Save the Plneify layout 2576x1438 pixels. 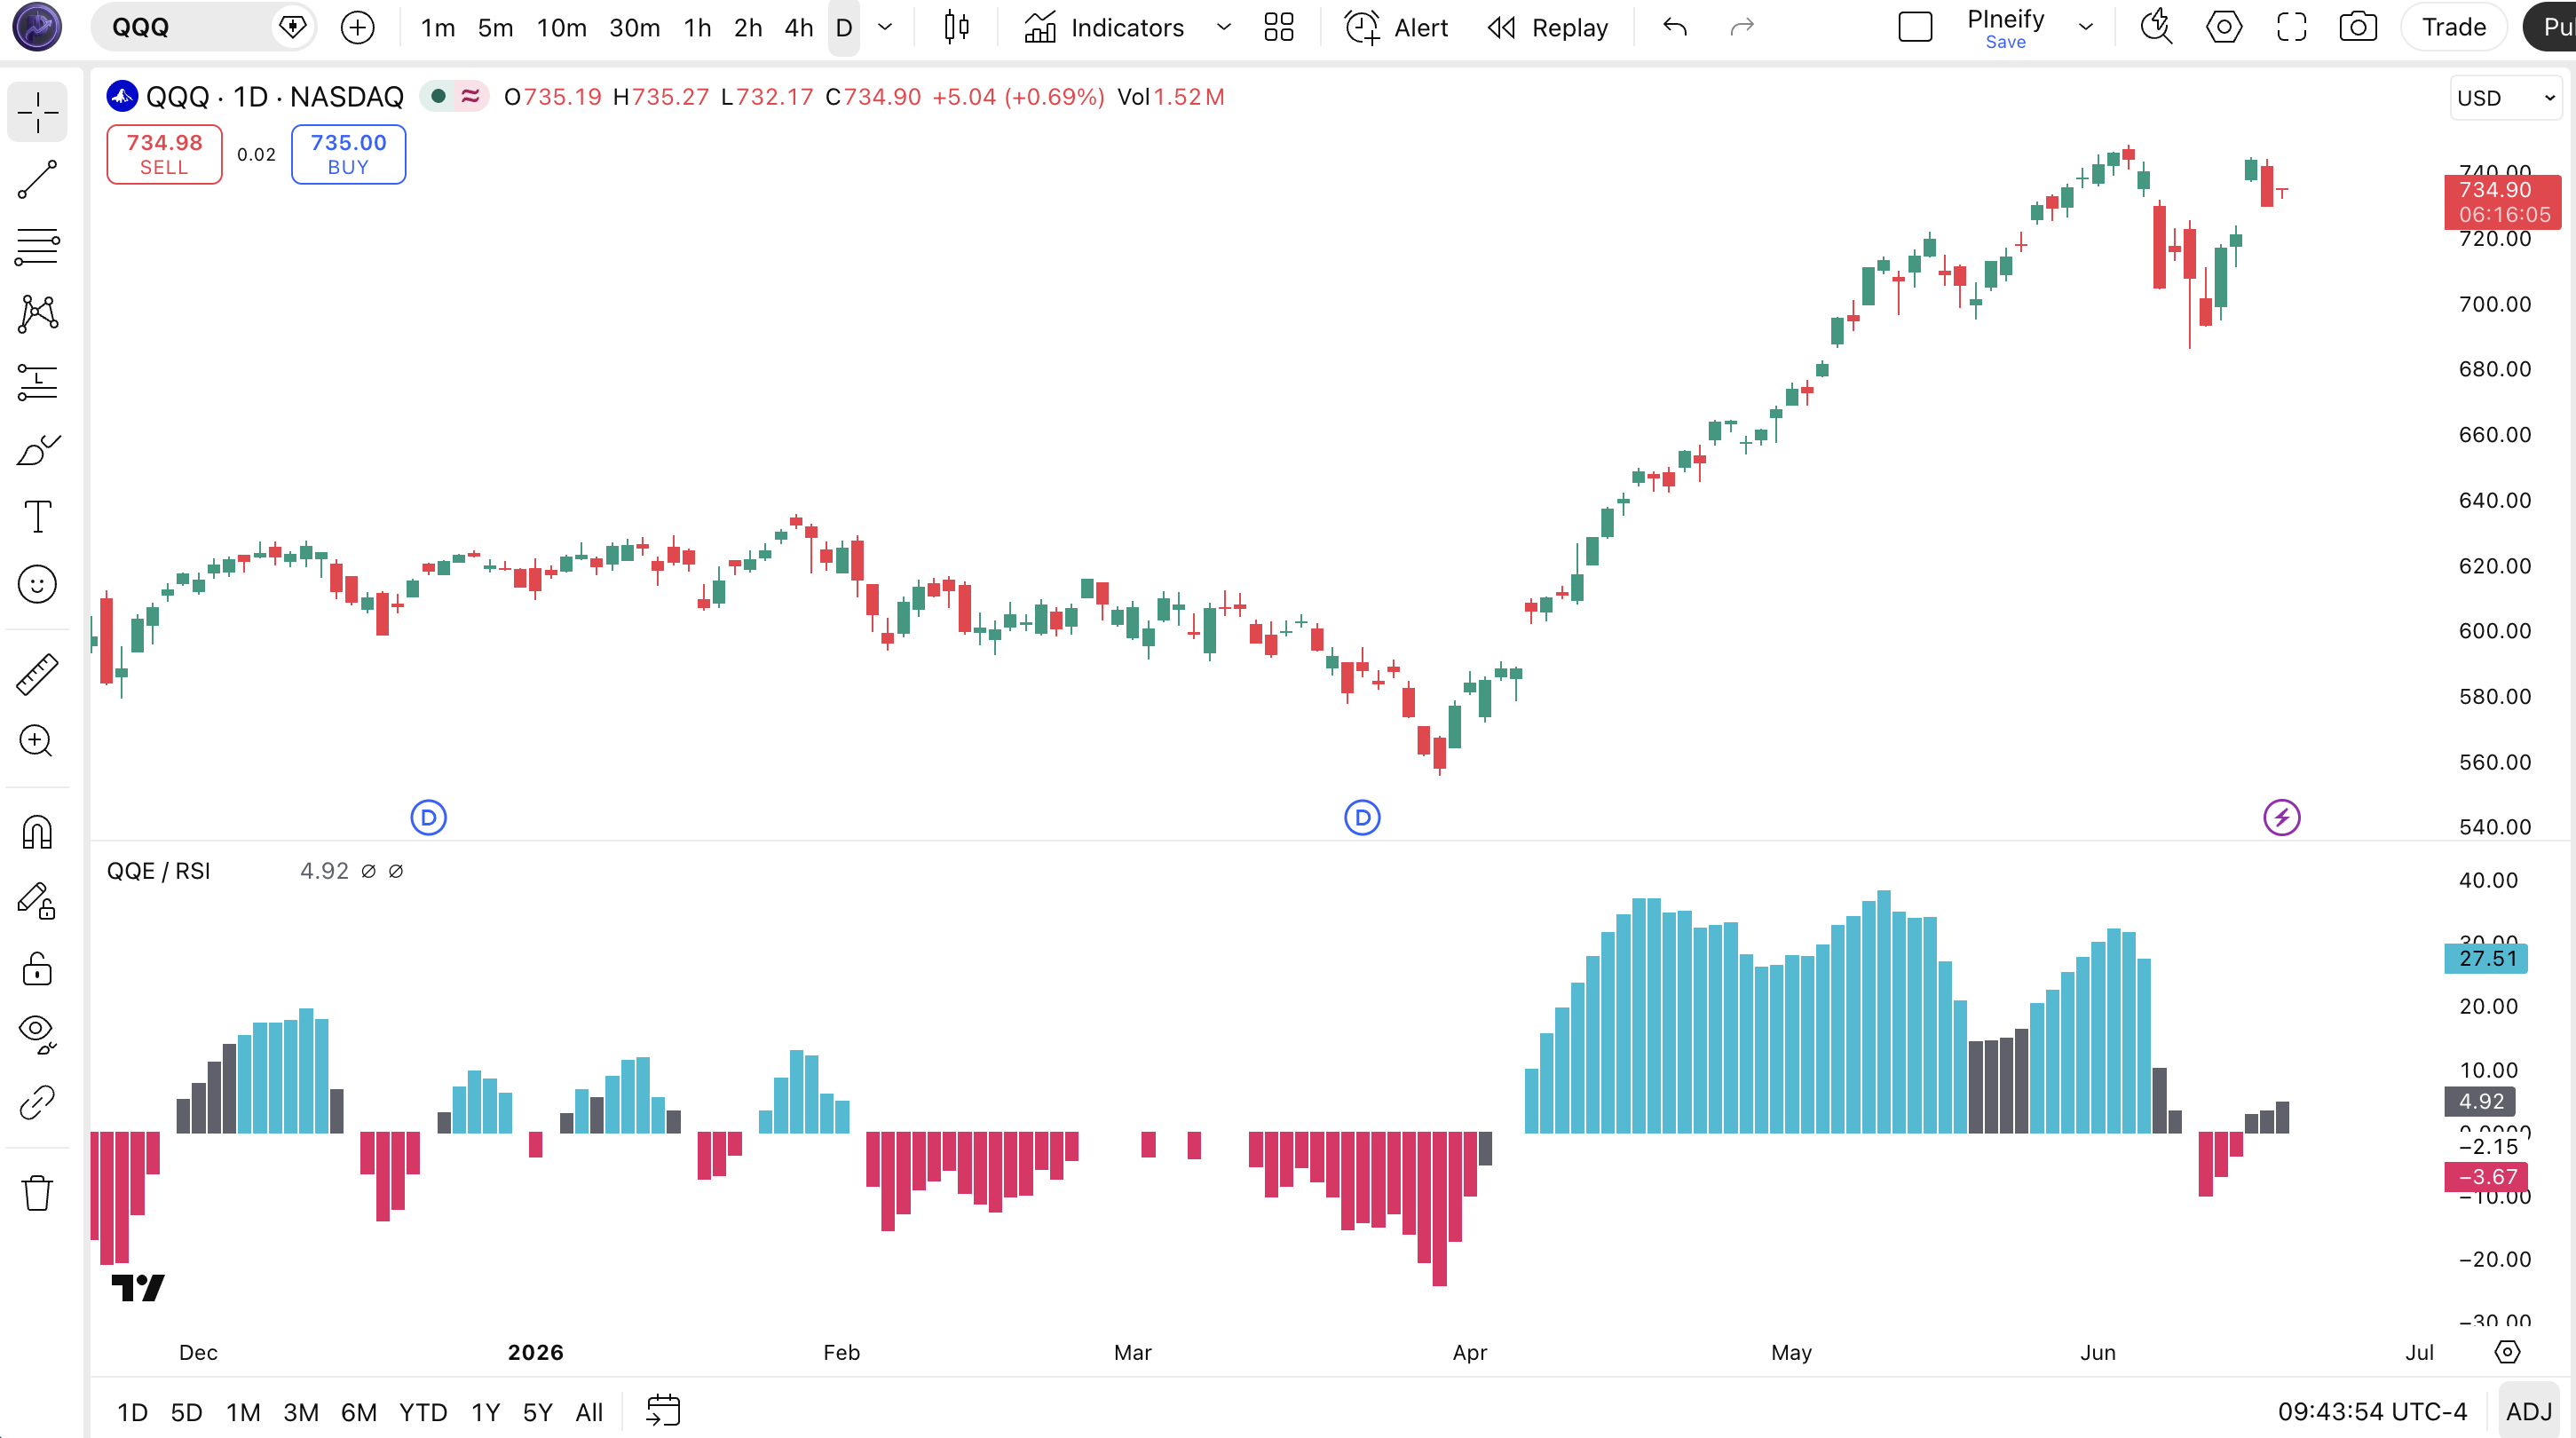2005,42
